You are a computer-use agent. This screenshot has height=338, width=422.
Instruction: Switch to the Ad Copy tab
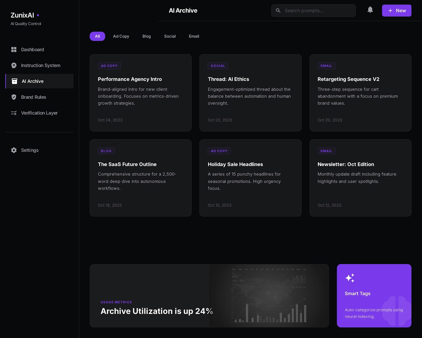(x=121, y=36)
